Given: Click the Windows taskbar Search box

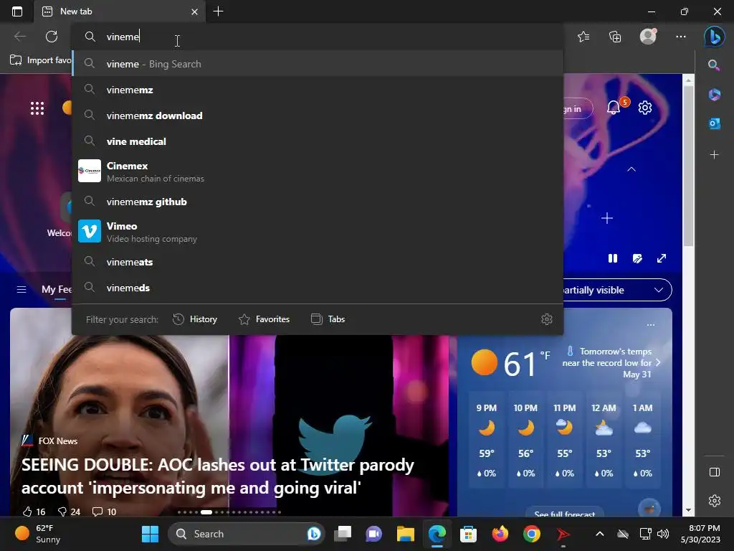Looking at the screenshot, I should point(247,534).
